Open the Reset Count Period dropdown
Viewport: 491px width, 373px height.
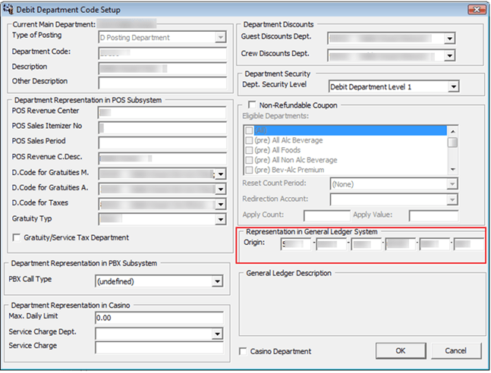452,184
